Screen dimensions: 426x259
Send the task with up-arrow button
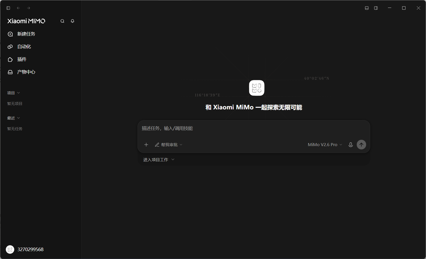coord(361,145)
